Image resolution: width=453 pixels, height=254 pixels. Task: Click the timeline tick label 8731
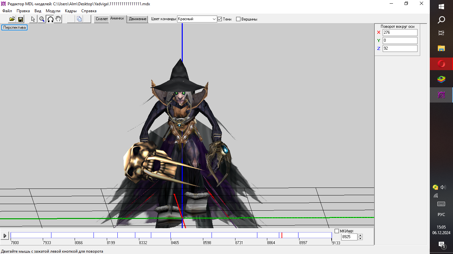239,243
